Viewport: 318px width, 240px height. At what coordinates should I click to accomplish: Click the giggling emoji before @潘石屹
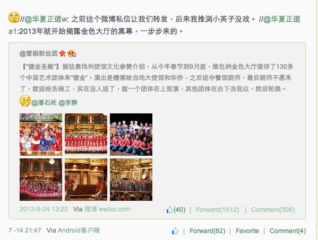[x=25, y=101]
